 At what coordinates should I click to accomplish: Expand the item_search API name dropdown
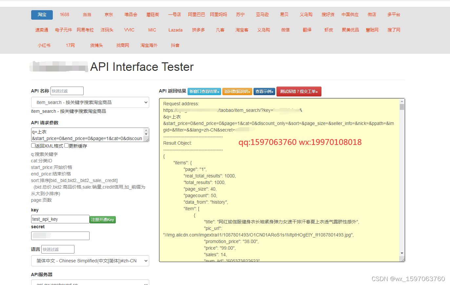click(90, 102)
